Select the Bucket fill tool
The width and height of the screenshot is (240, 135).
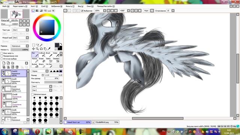[35, 66]
